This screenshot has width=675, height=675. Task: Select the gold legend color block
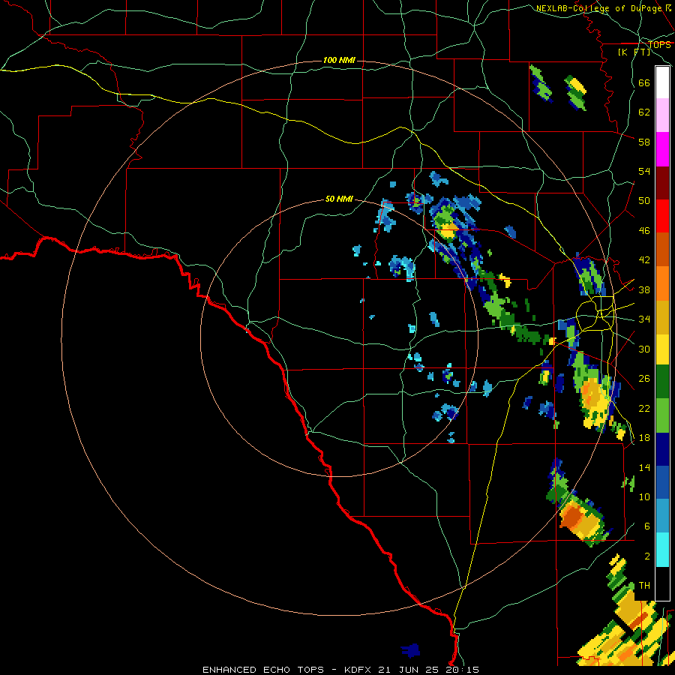pyautogui.click(x=662, y=317)
